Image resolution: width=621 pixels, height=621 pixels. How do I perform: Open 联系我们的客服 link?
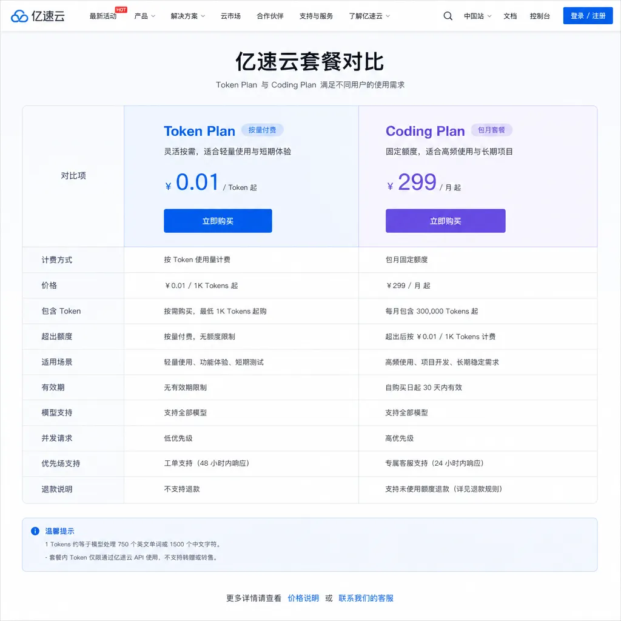click(366, 598)
